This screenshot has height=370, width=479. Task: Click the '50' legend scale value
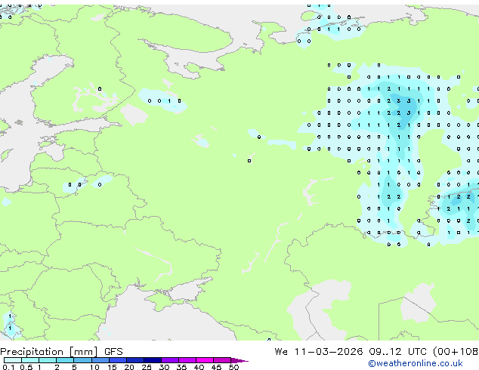point(233,367)
